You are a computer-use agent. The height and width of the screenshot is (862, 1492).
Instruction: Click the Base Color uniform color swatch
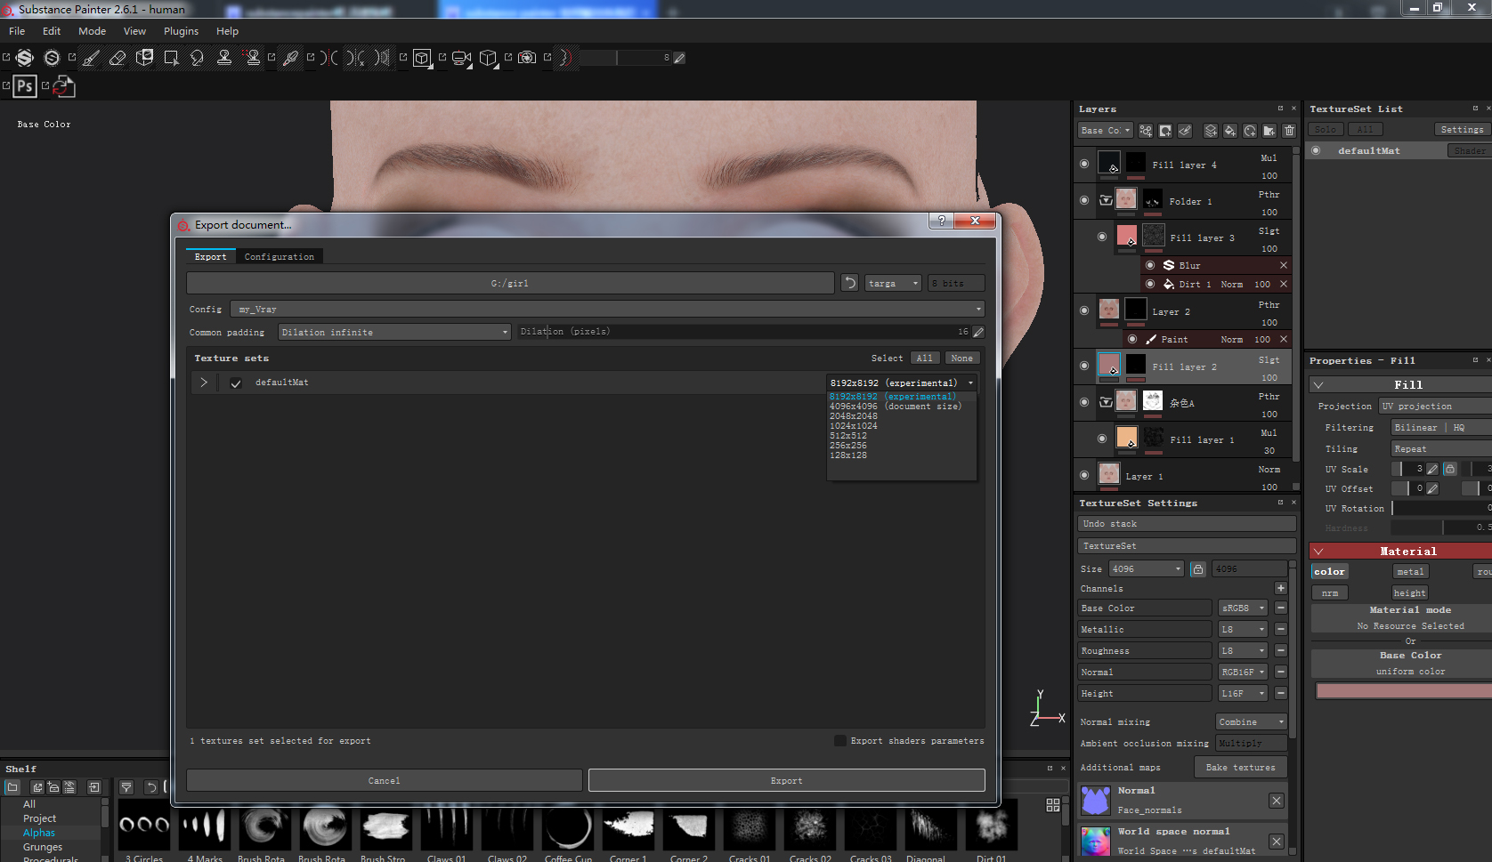tap(1403, 691)
